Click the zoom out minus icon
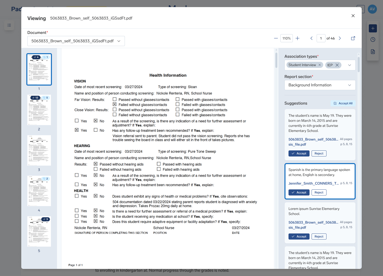383x276 pixels. 276,38
